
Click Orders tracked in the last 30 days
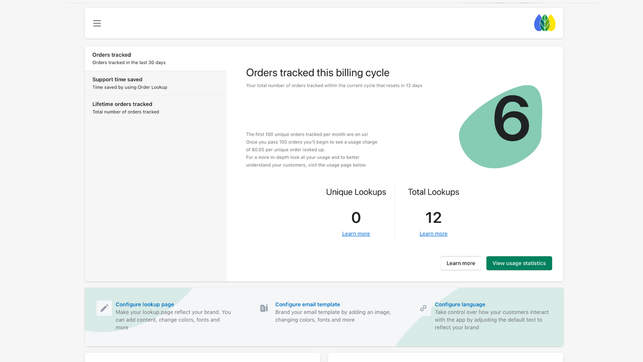[x=129, y=63]
